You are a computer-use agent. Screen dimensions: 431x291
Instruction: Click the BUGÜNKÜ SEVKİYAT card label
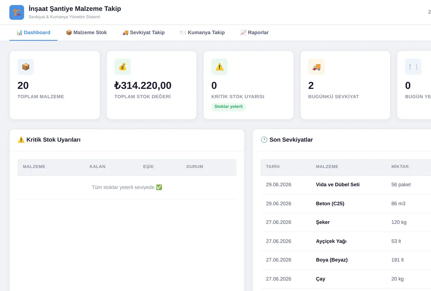coord(333,97)
